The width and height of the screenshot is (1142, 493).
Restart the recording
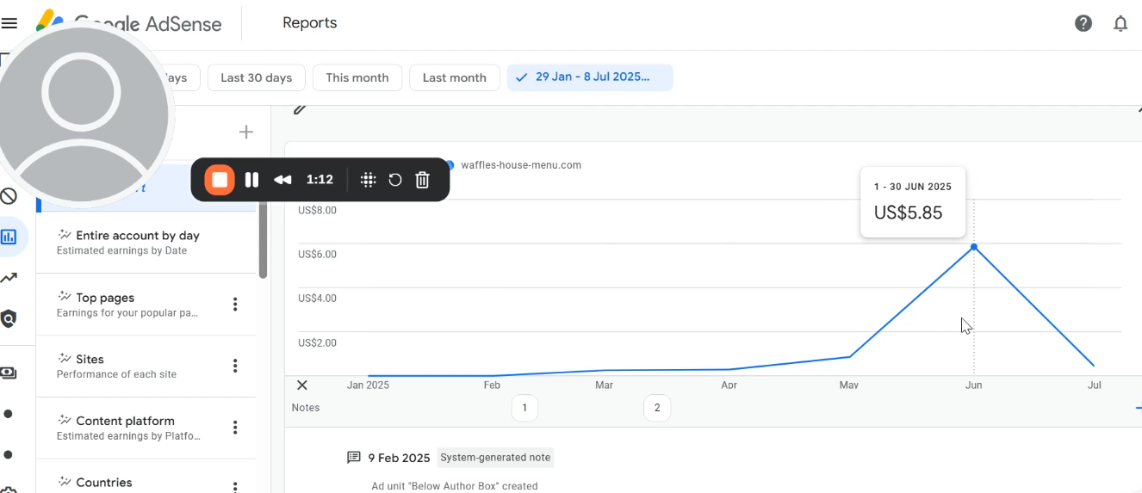(395, 180)
